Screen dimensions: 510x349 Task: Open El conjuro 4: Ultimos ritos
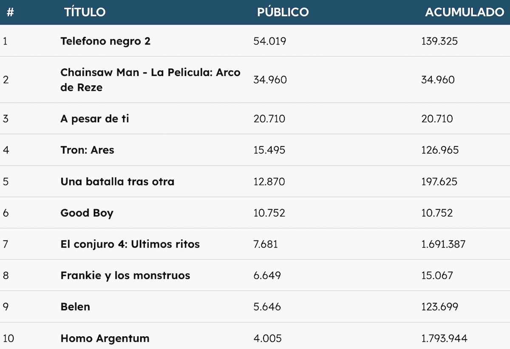pos(130,244)
